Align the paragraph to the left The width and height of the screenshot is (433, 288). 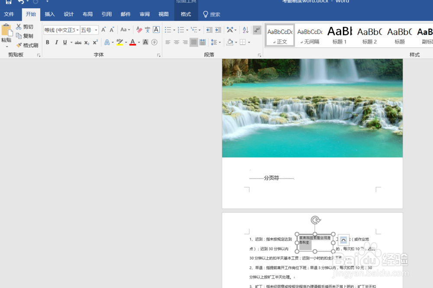pyautogui.click(x=168, y=42)
